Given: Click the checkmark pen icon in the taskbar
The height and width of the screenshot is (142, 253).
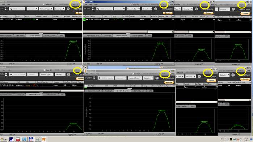Looking at the screenshot, I should [x=37, y=139].
